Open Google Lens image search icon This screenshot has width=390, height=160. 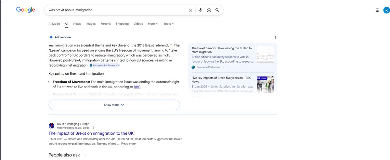click(209, 10)
